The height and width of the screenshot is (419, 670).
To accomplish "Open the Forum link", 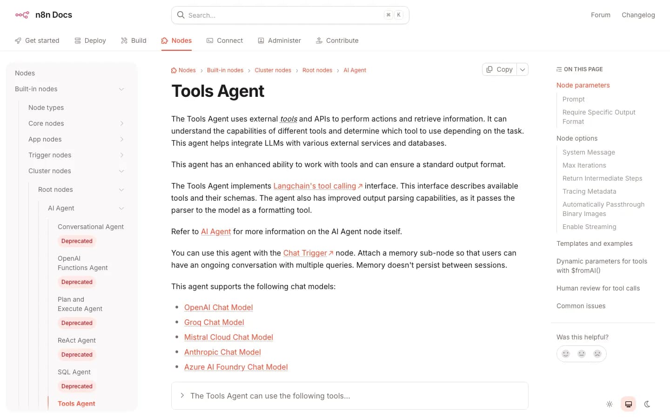I will pyautogui.click(x=601, y=15).
